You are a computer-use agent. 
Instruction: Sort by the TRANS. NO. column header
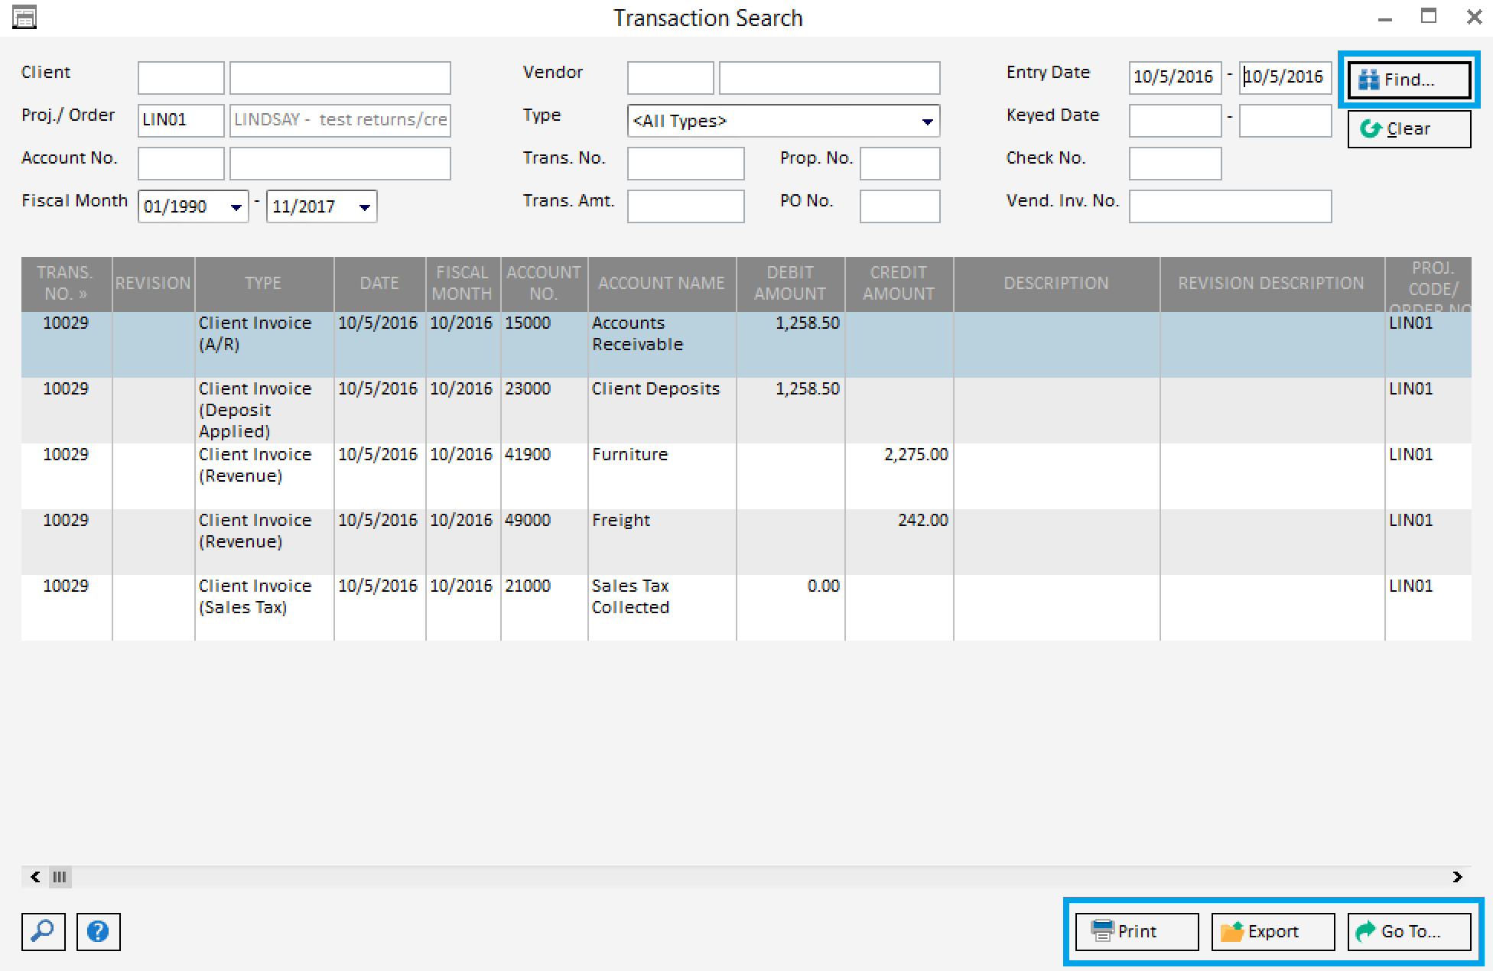(x=65, y=284)
